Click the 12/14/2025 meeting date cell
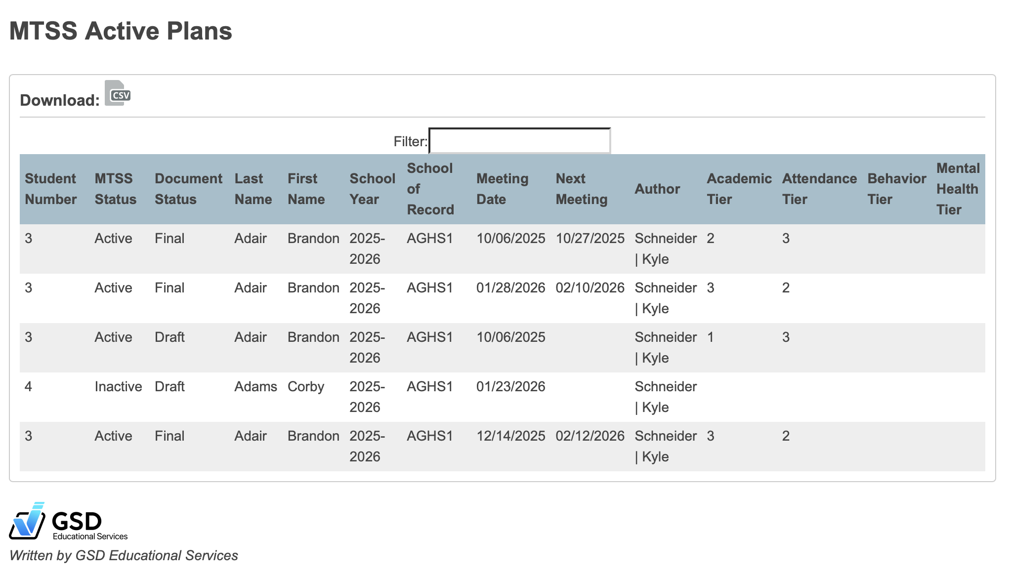 [511, 436]
